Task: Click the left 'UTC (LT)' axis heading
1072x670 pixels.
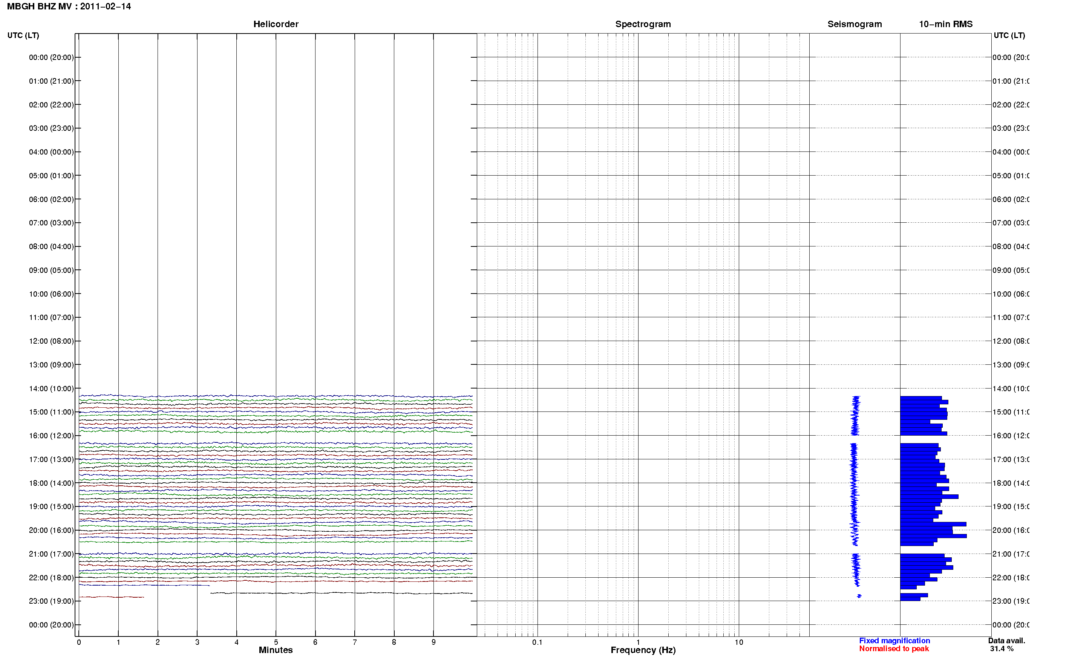Action: tap(23, 35)
